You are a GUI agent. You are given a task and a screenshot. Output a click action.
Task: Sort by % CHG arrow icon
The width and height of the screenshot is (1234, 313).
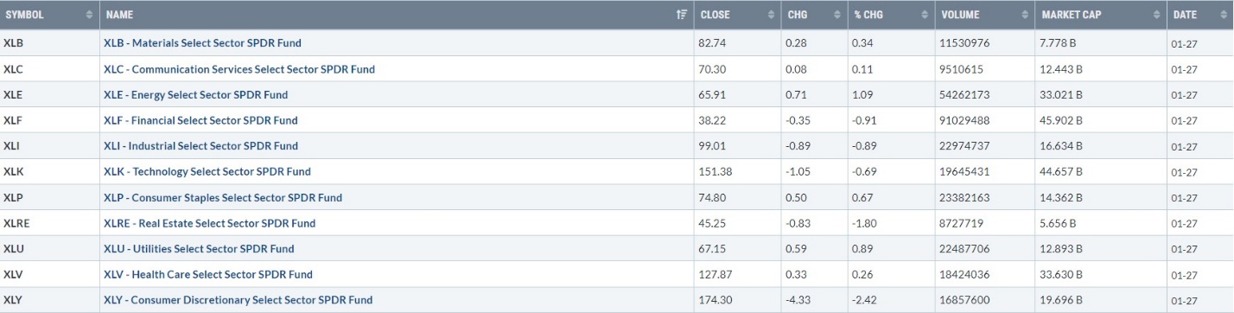[923, 16]
